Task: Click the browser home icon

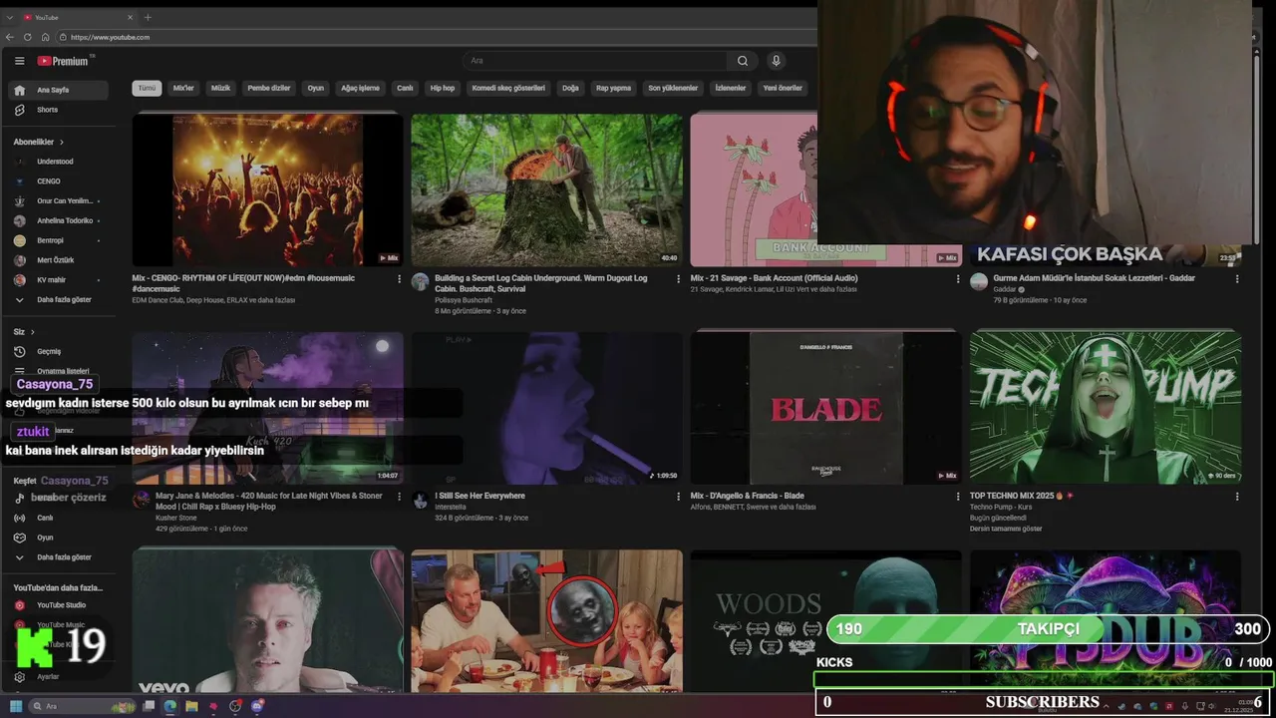Action: click(46, 37)
